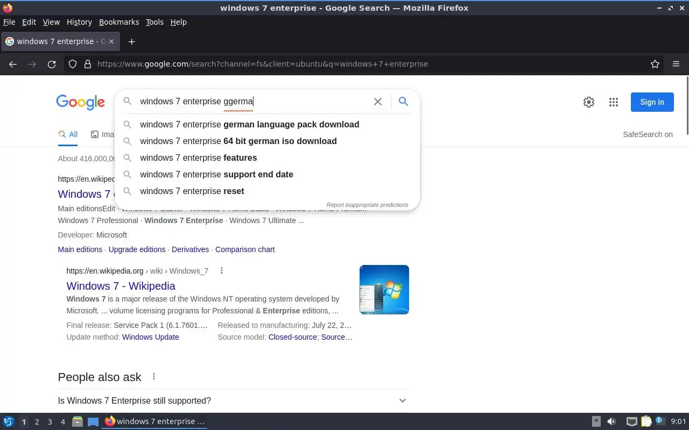Click the network tray icon
Screen dimensions: 689x430
(x=632, y=421)
